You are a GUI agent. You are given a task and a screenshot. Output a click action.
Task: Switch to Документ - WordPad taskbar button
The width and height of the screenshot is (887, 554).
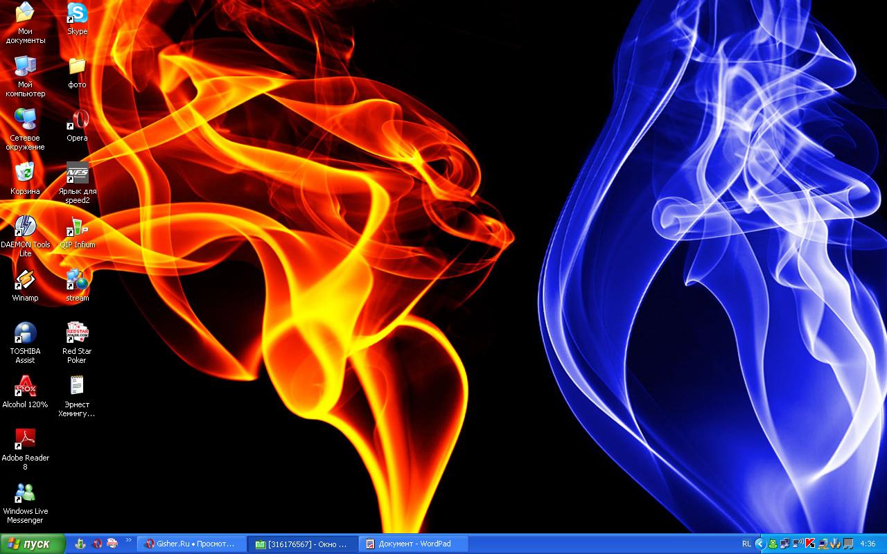pos(414,544)
